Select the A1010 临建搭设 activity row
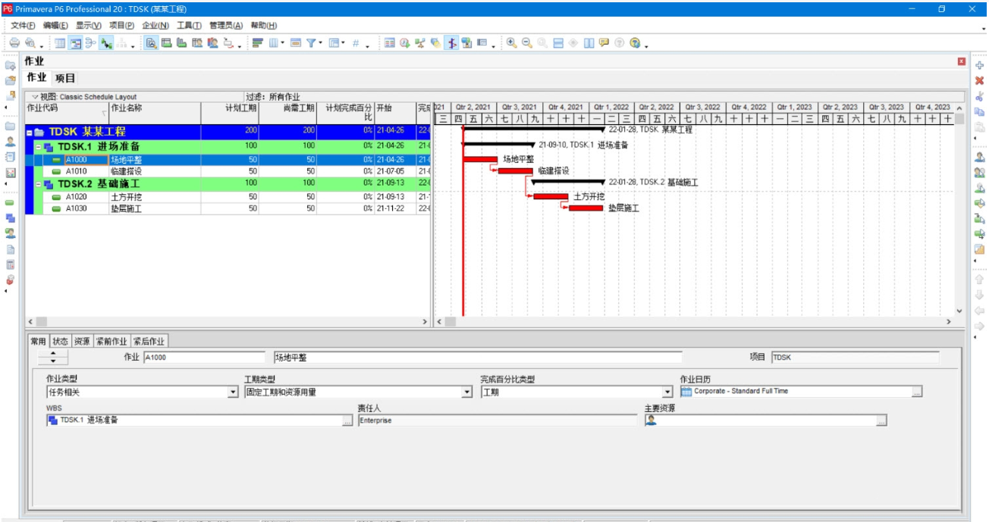 pos(125,172)
